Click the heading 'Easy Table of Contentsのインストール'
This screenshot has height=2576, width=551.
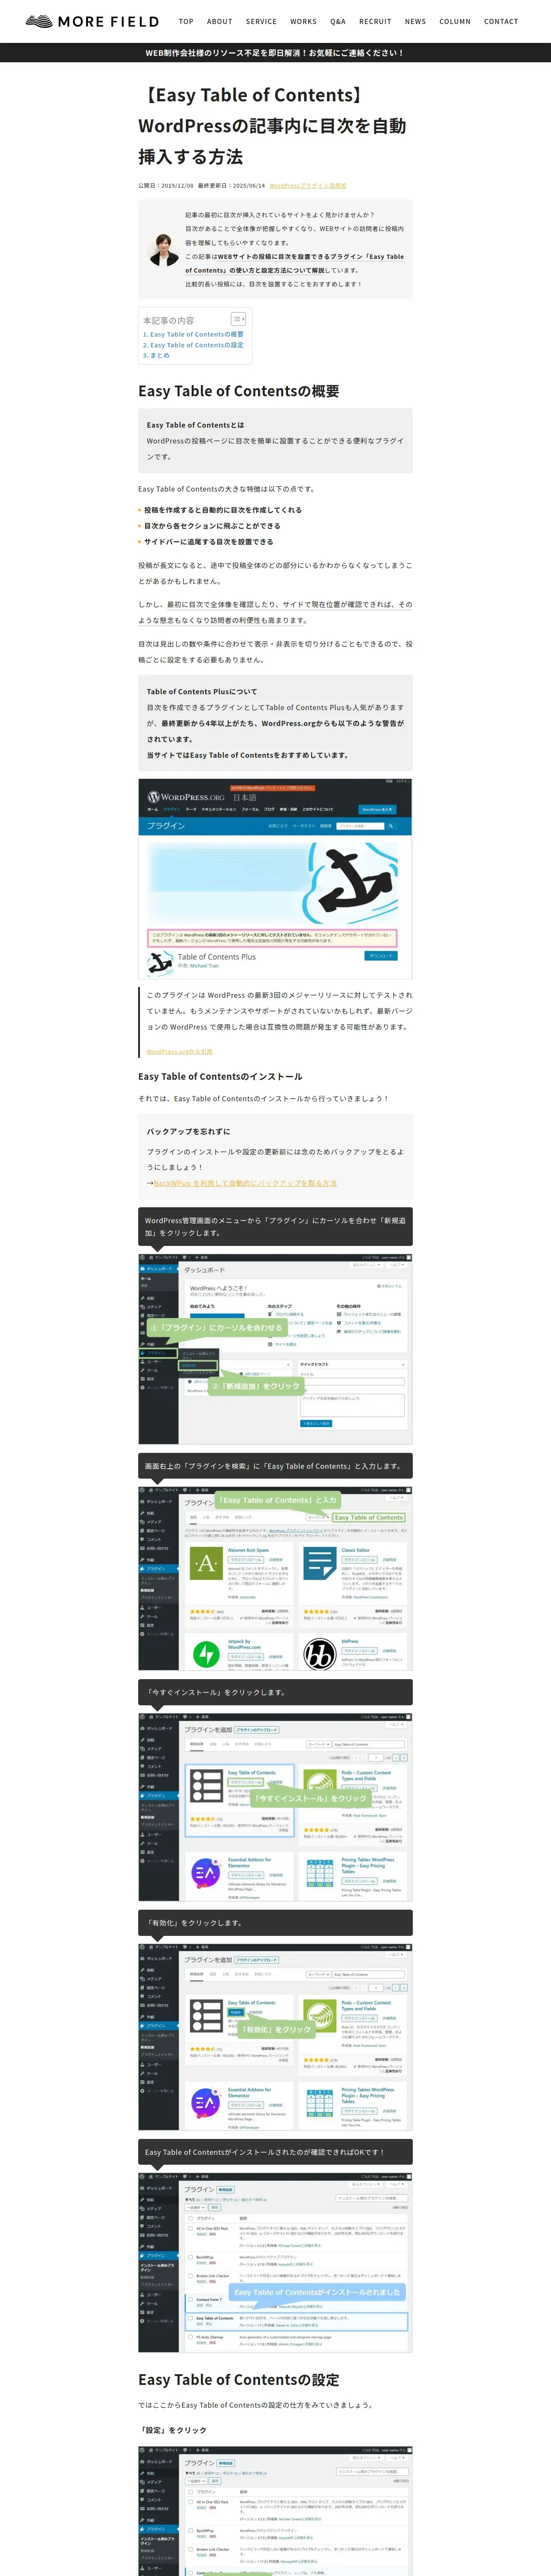[x=220, y=1076]
